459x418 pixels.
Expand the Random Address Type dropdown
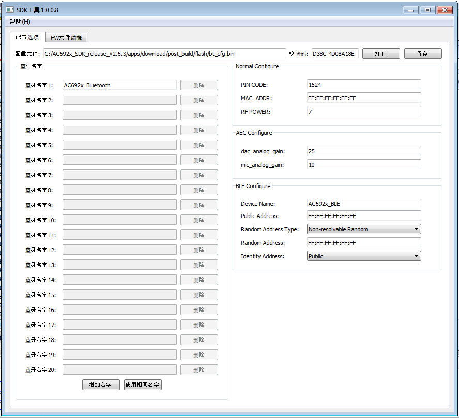(364, 229)
